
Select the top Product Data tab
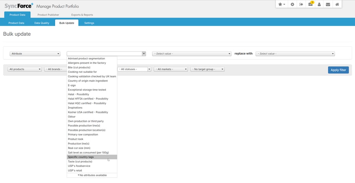pos(18,15)
